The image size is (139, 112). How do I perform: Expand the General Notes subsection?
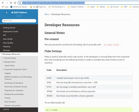click(x=3, y=58)
